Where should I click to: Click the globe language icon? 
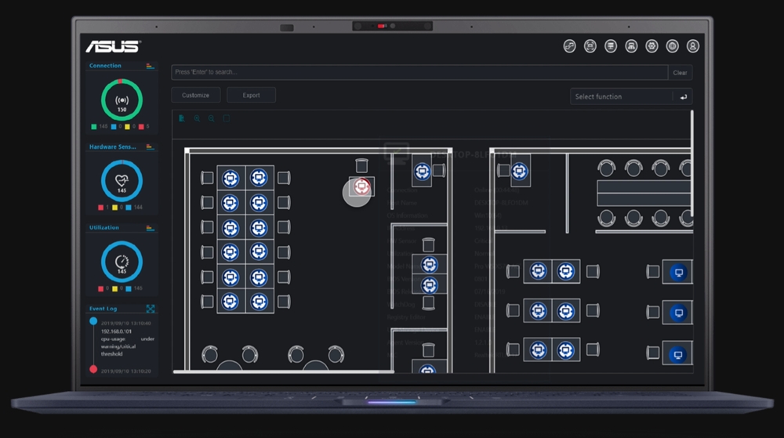click(672, 46)
